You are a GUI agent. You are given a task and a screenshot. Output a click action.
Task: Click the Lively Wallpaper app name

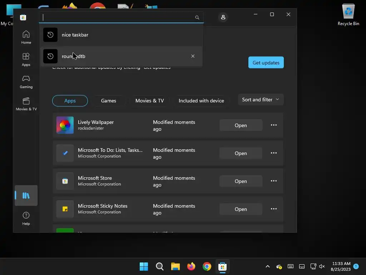pyautogui.click(x=96, y=122)
